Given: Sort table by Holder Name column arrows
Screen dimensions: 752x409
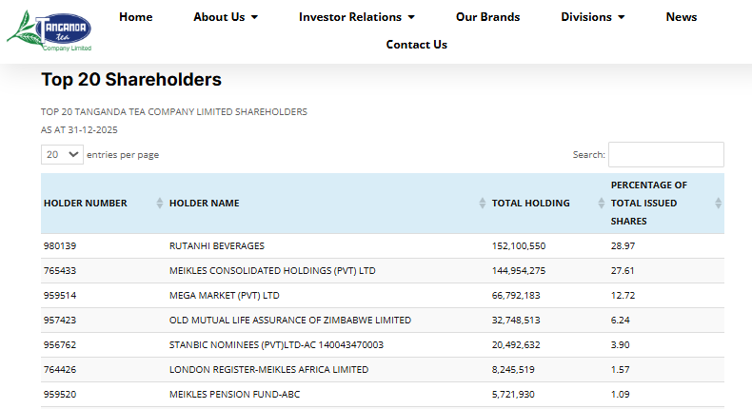Looking at the screenshot, I should tap(482, 204).
